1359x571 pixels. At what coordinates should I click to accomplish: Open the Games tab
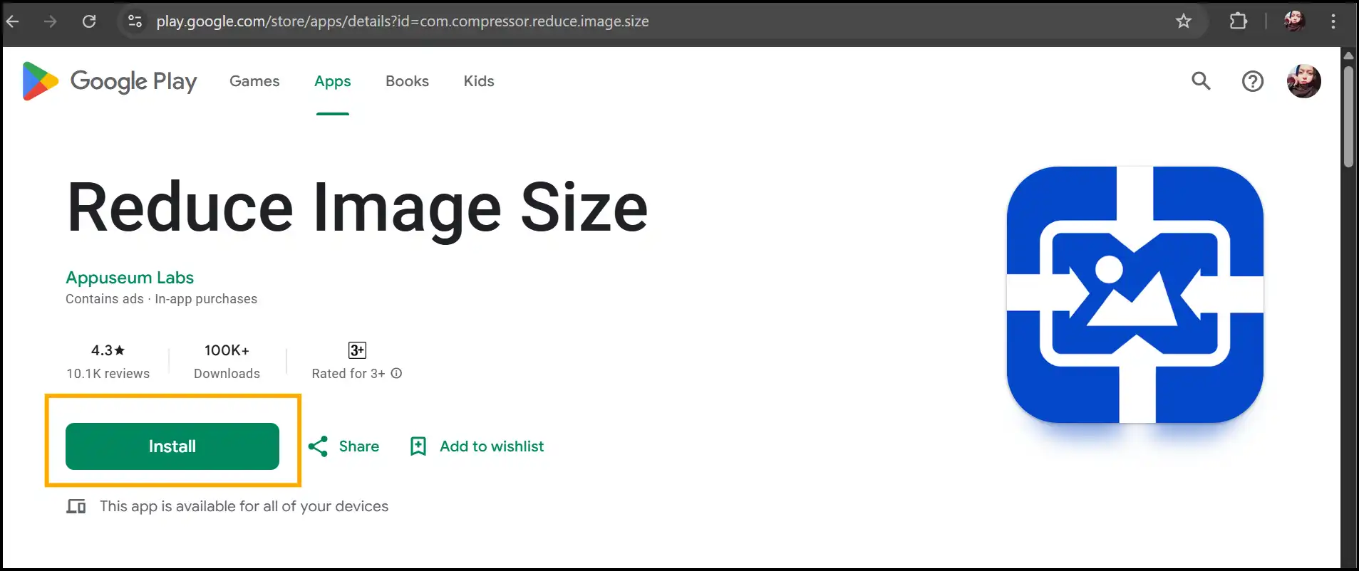click(x=254, y=81)
